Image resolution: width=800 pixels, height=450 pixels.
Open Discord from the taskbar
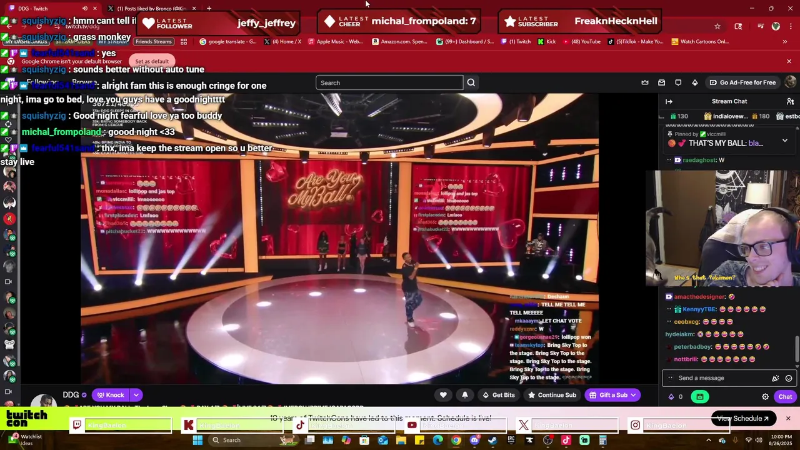pos(474,440)
